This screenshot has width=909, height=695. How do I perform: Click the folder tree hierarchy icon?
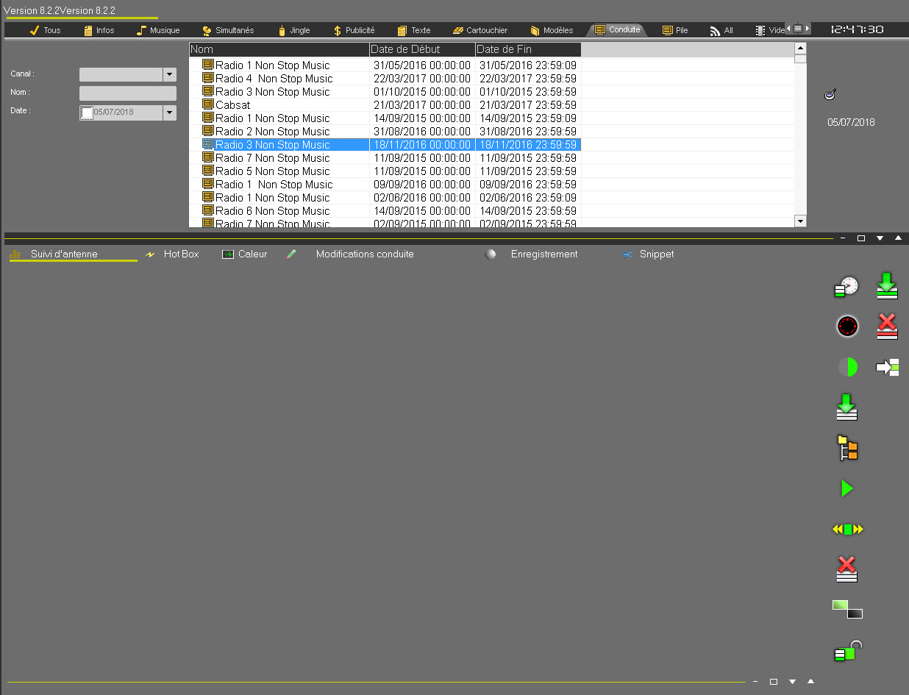(x=847, y=448)
